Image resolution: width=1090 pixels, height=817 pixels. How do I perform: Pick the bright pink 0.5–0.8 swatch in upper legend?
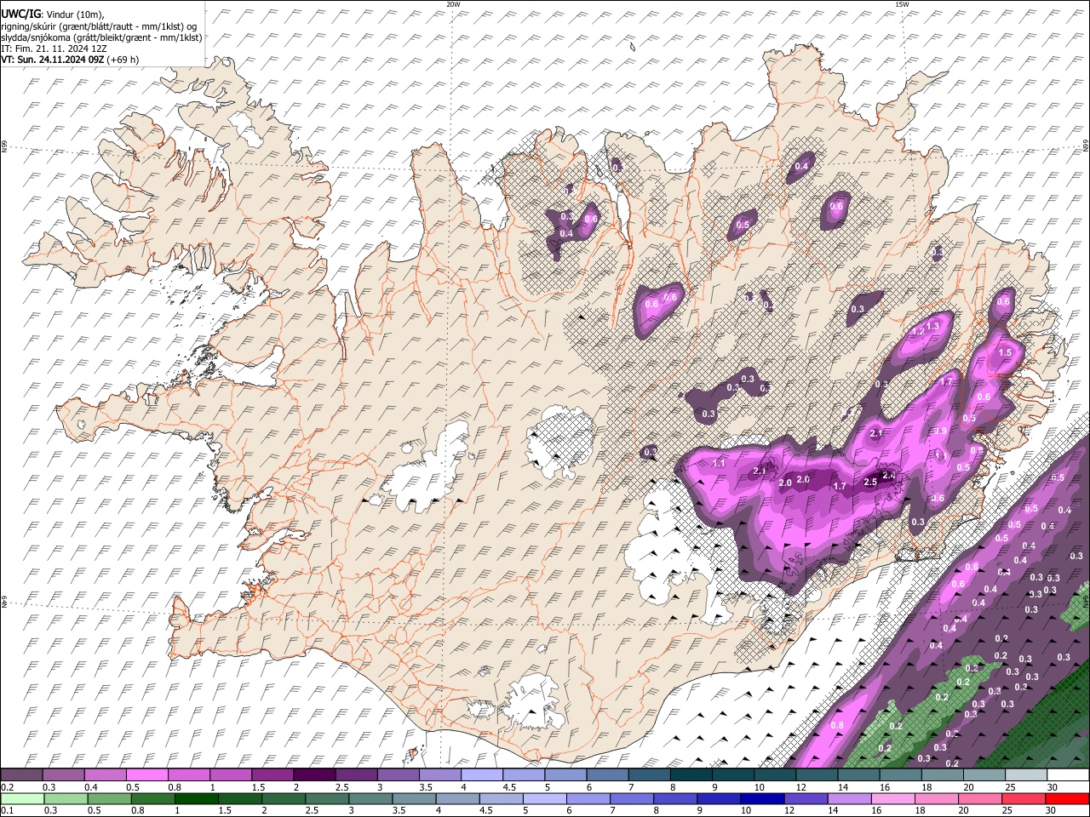[x=147, y=775]
